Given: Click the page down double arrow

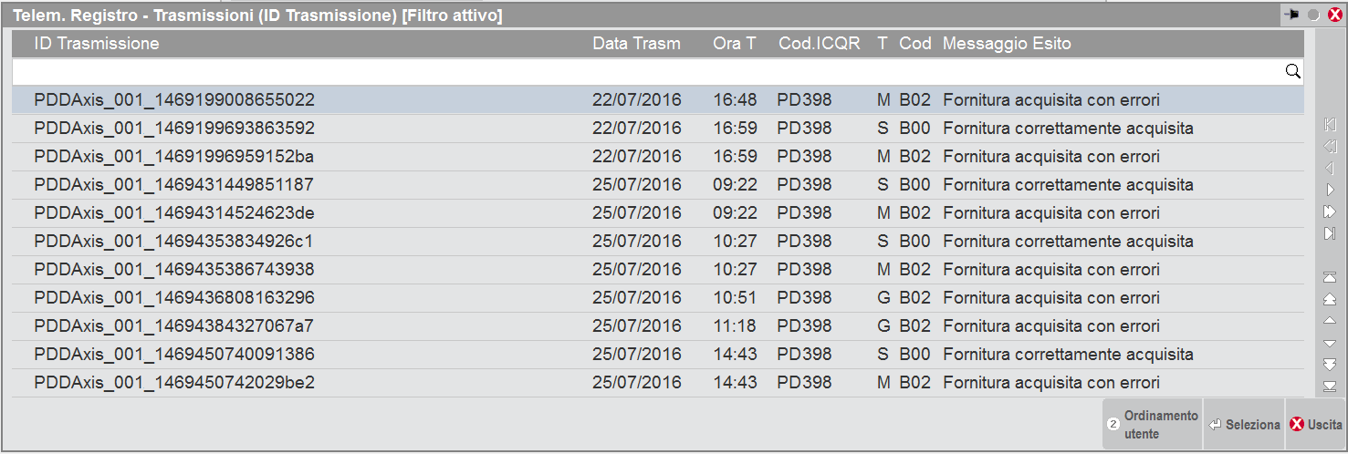Looking at the screenshot, I should pyautogui.click(x=1329, y=365).
